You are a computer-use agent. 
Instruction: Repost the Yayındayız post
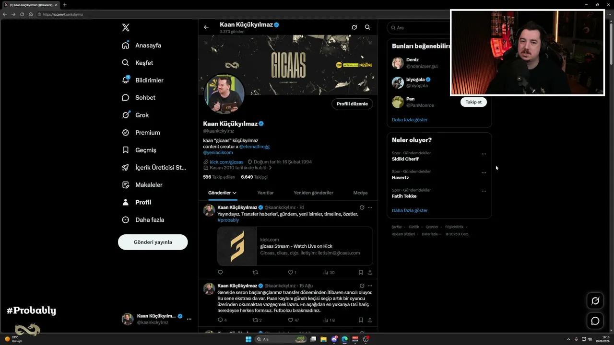pyautogui.click(x=255, y=272)
